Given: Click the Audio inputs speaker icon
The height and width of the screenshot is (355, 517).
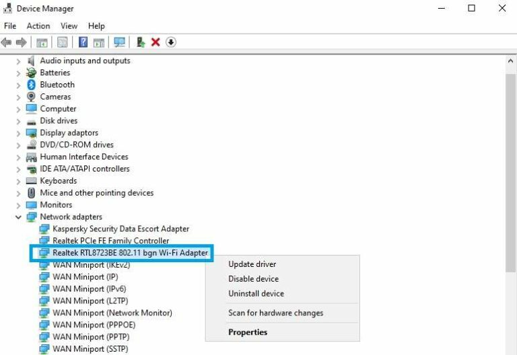Looking at the screenshot, I should [32, 61].
